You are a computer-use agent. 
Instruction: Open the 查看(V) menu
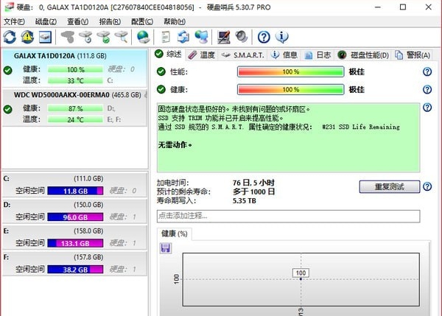point(78,21)
